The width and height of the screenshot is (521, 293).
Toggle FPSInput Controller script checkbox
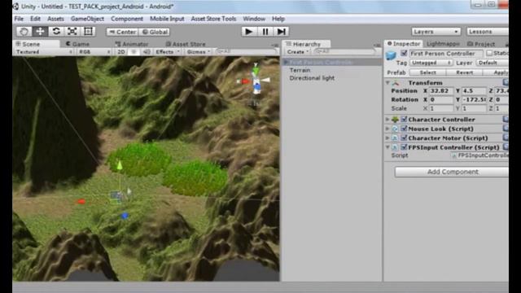tap(404, 146)
